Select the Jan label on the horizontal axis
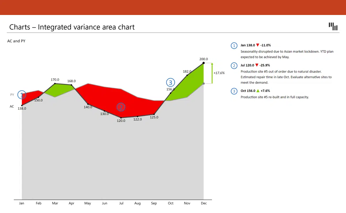This screenshot has height=213, width=346. pyautogui.click(x=22, y=203)
